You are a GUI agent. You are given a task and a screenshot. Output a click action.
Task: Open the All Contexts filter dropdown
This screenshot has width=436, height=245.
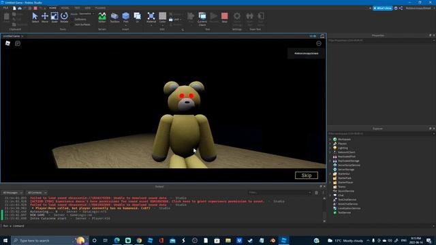click(x=37, y=193)
